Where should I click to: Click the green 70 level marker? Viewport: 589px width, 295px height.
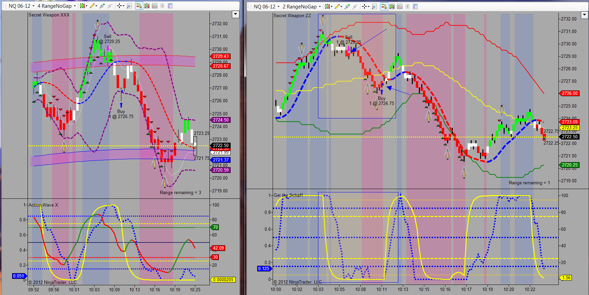point(215,227)
